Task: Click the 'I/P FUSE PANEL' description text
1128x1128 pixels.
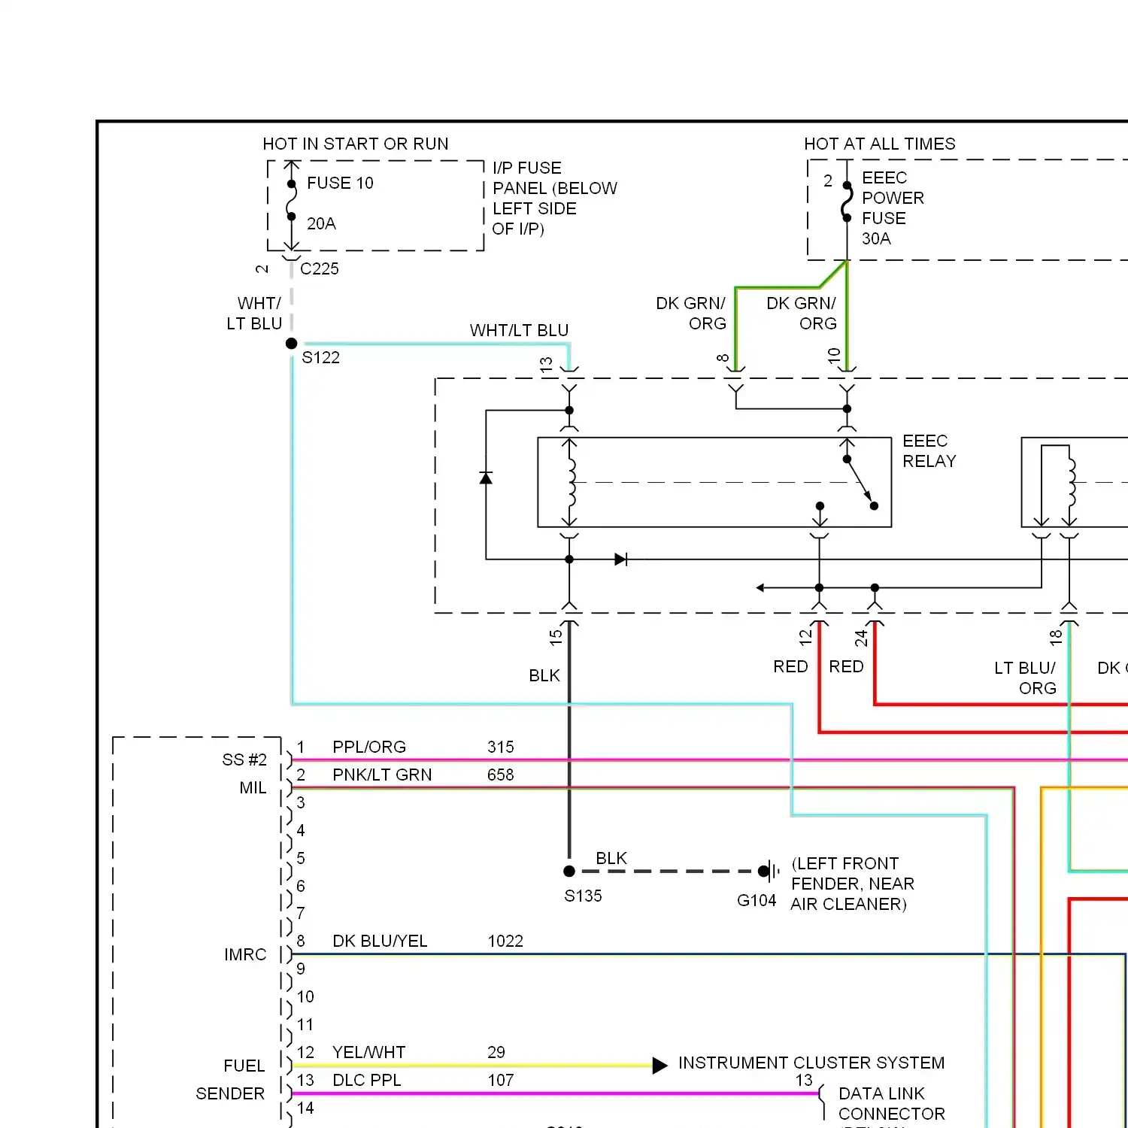Action: click(555, 198)
